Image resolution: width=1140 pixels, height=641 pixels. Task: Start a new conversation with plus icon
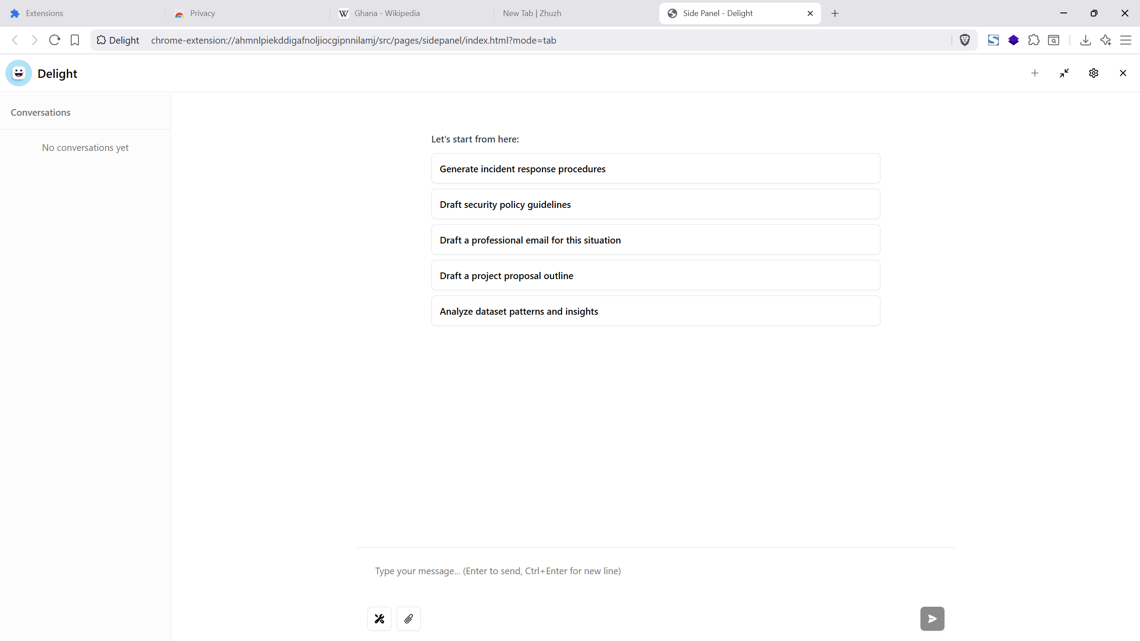pos(1035,73)
